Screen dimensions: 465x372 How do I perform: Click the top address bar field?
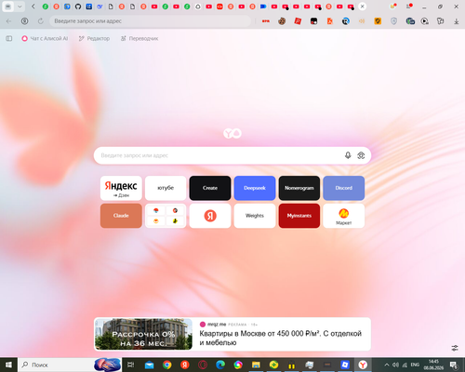[151, 21]
